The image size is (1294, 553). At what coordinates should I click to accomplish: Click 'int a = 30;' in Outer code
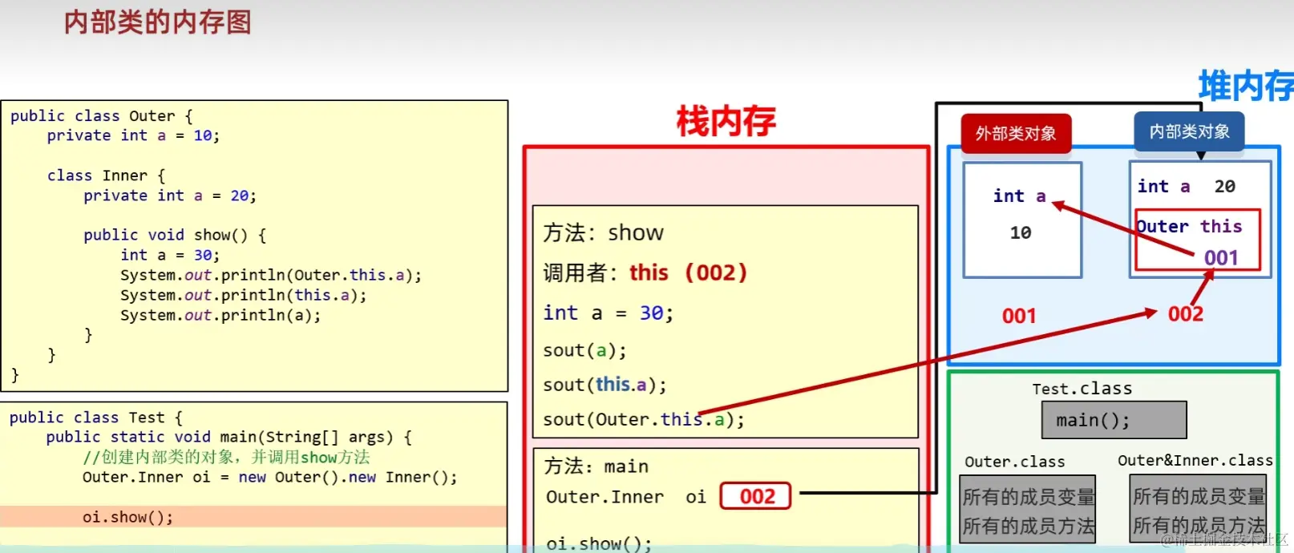pos(170,255)
